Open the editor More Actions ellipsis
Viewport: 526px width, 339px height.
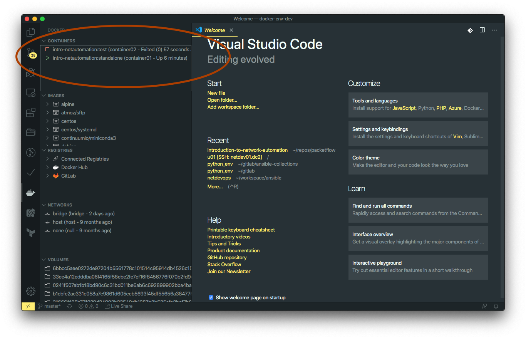click(x=494, y=30)
